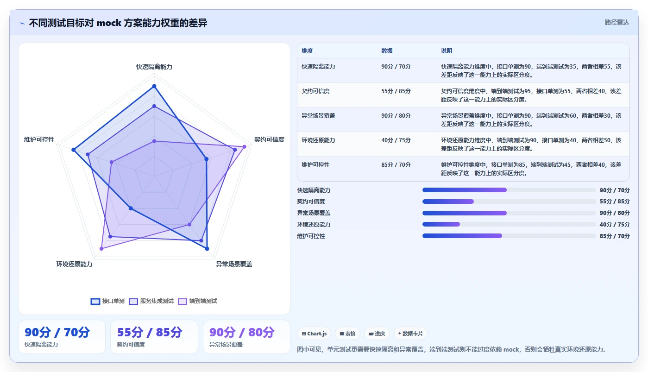Screen dimensions: 648x372
Task: Click the 环境还原能力 progress bar
Action: 509,224
